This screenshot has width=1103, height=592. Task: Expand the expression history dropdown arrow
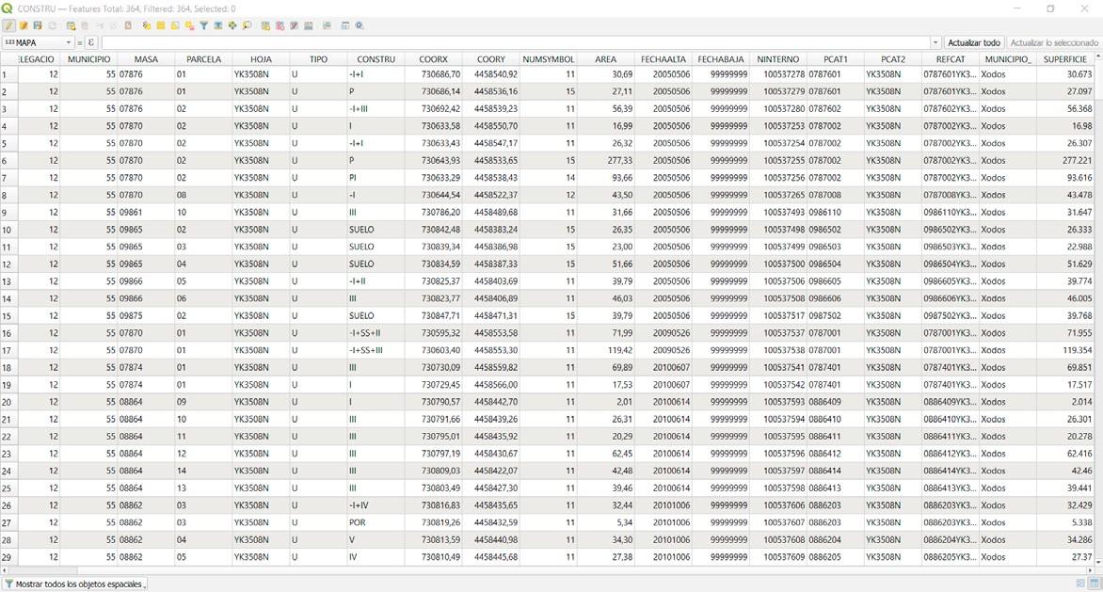click(x=935, y=43)
